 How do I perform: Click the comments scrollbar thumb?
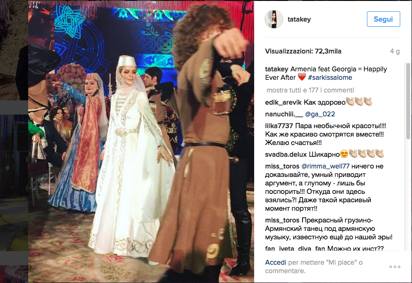point(408,101)
